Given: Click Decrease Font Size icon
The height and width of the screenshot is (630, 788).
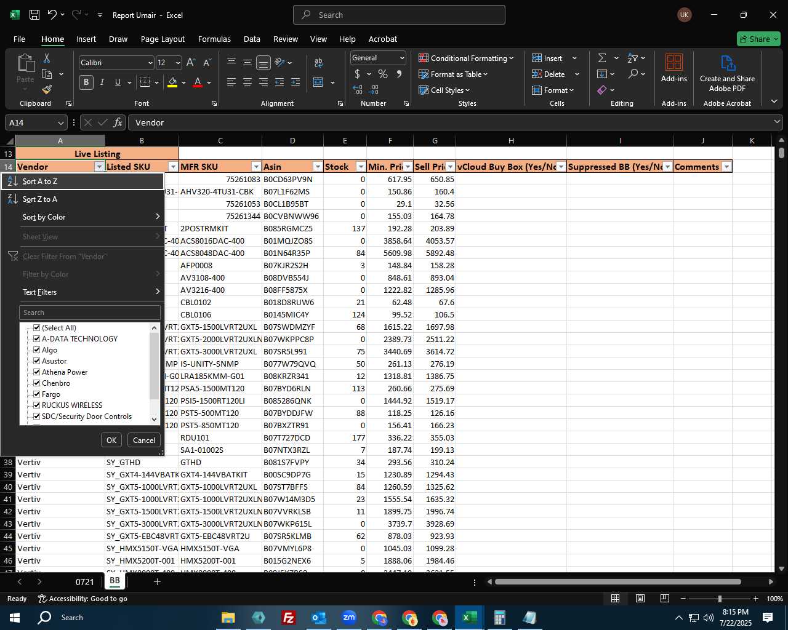Looking at the screenshot, I should pos(207,63).
